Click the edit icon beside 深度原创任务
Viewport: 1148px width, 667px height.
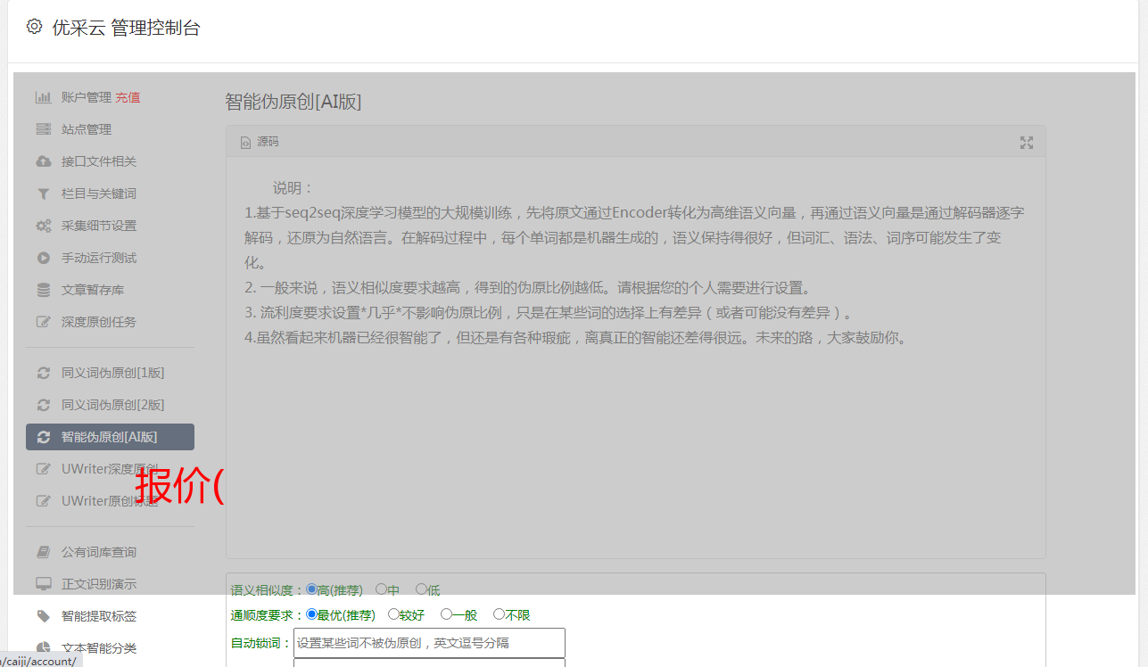[43, 322]
